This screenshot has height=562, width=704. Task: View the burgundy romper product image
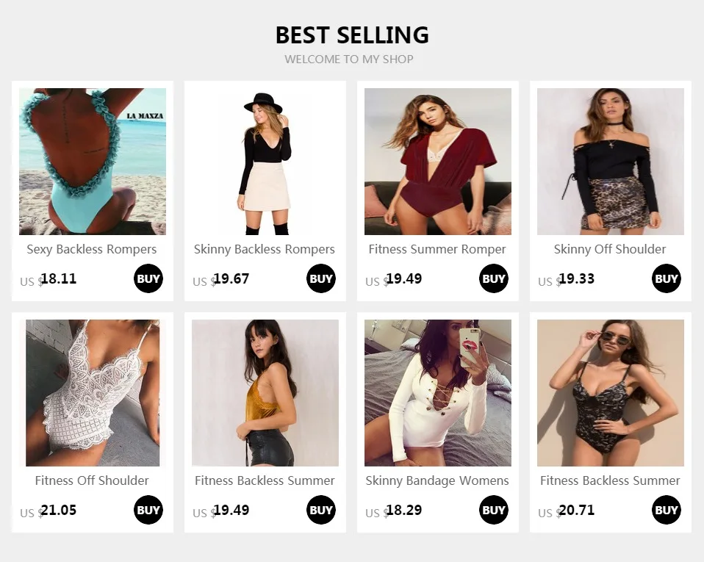coord(438,162)
